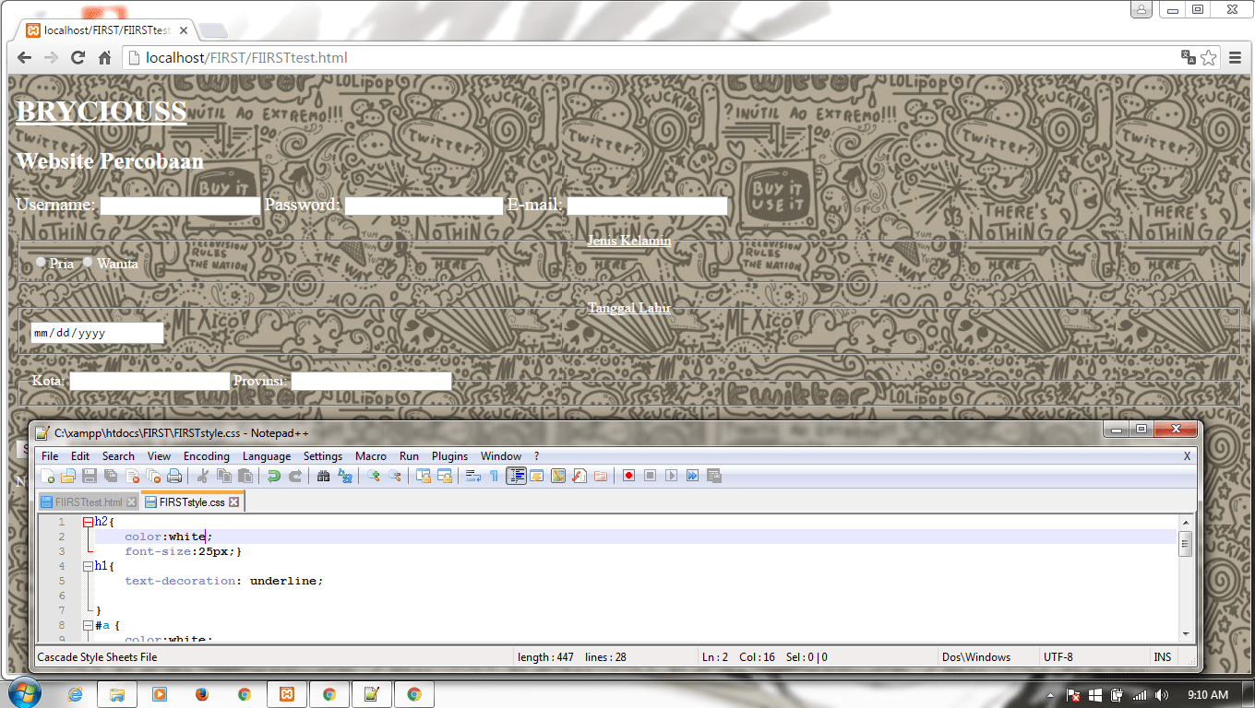Open the Settings menu
Image resolution: width=1255 pixels, height=708 pixels.
[323, 456]
